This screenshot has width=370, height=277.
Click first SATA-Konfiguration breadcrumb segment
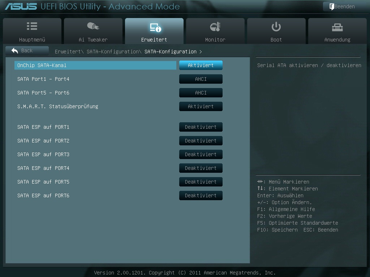click(x=113, y=52)
